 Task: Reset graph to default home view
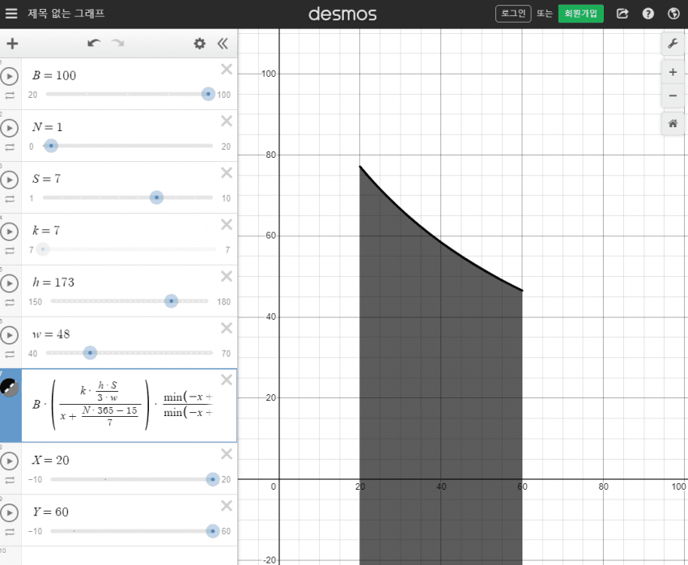point(673,124)
